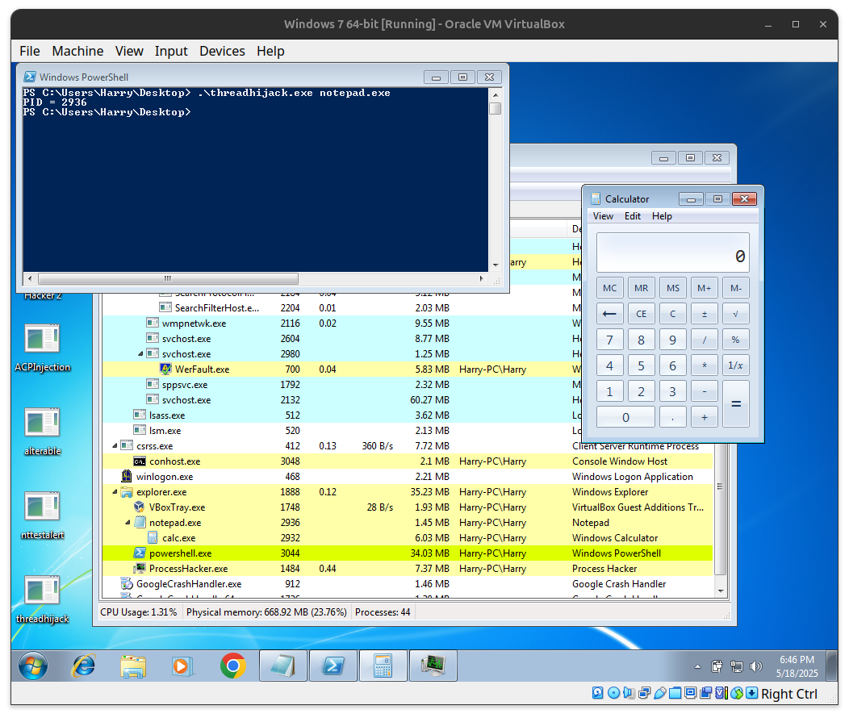Open the ACPInjection desktop icon

click(x=42, y=348)
